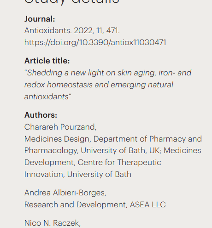
Task: Click 'Innovation, University of Bath' line
Action: click(x=78, y=174)
